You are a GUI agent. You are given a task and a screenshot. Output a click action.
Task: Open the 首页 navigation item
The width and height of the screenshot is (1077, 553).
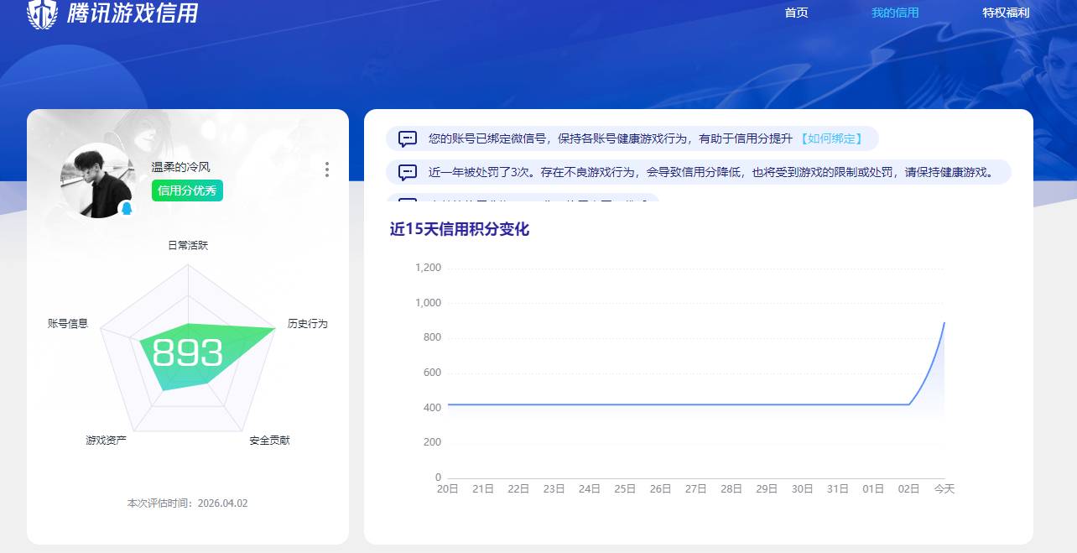click(795, 13)
